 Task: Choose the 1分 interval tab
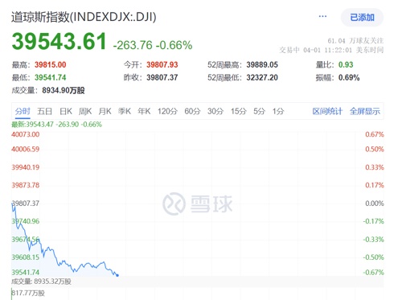click(x=278, y=111)
